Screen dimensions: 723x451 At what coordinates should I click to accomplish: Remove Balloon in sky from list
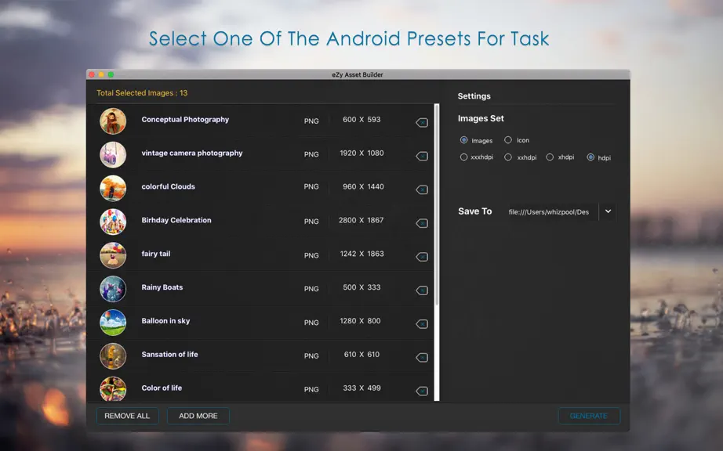[x=422, y=324]
